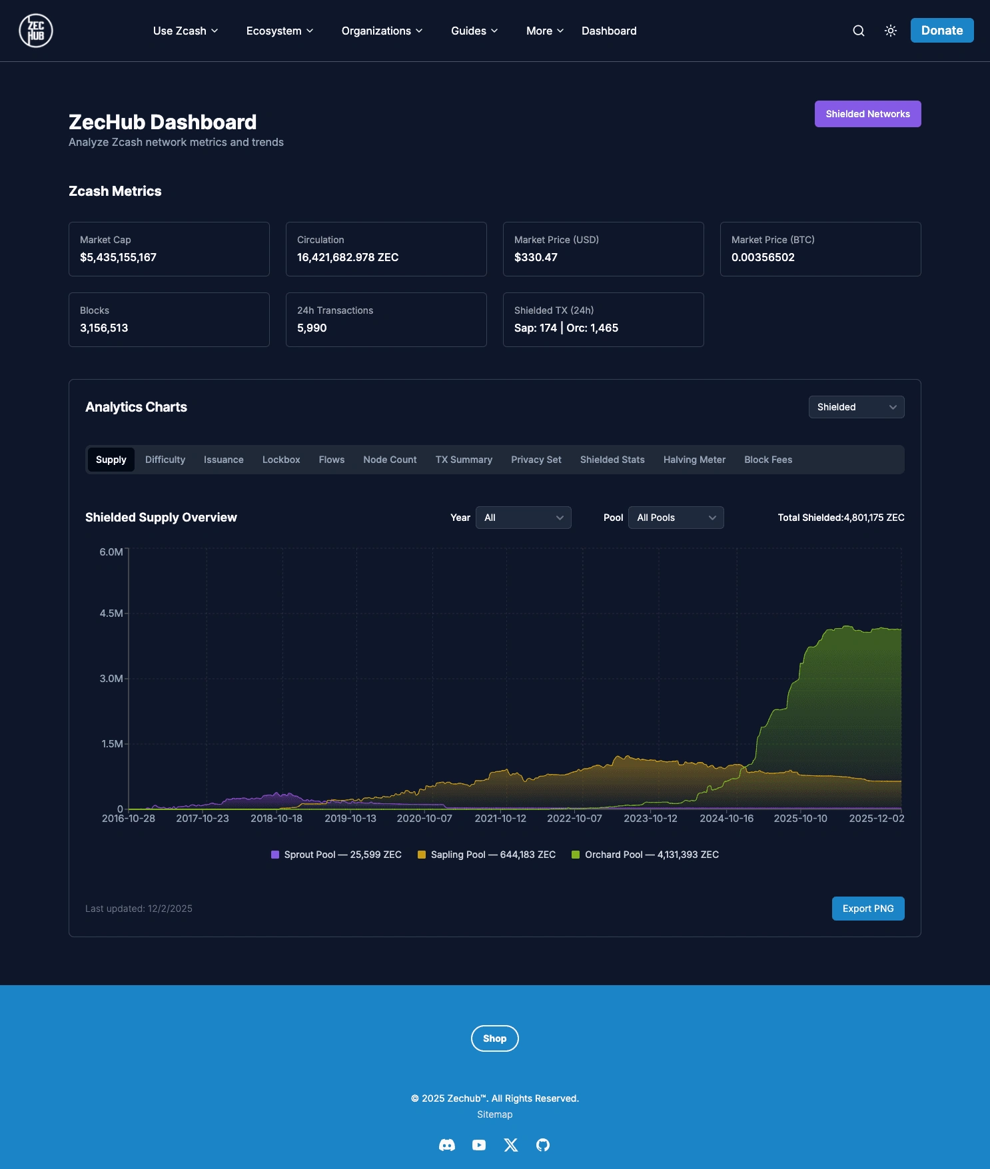Click the 4.5M y-axis label
This screenshot has width=990, height=1169.
[x=111, y=613]
